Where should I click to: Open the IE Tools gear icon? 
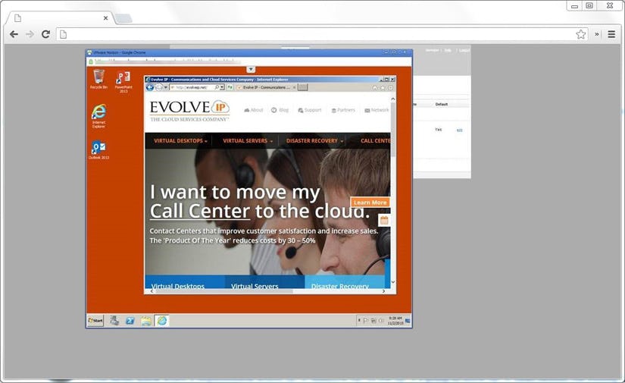click(391, 88)
